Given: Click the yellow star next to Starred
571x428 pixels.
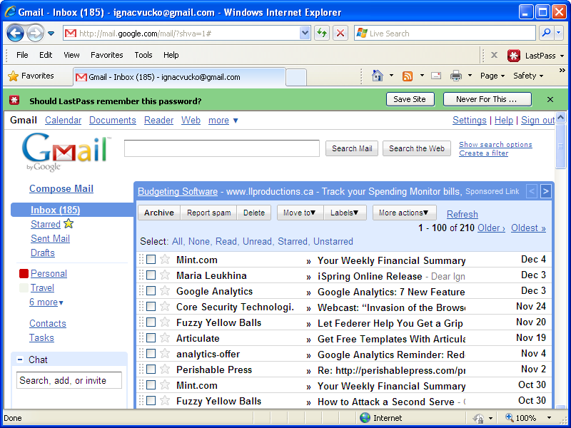Looking at the screenshot, I should click(69, 224).
